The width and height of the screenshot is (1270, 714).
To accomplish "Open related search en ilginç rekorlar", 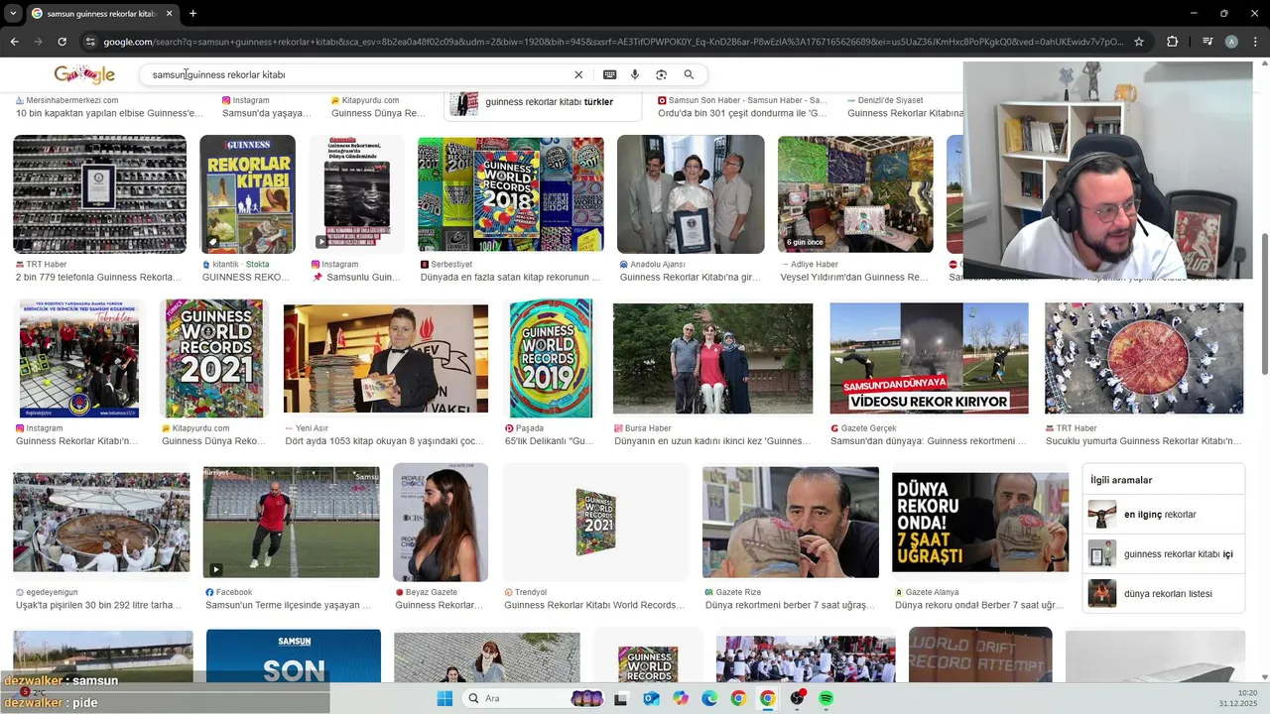I will 1164,515.
